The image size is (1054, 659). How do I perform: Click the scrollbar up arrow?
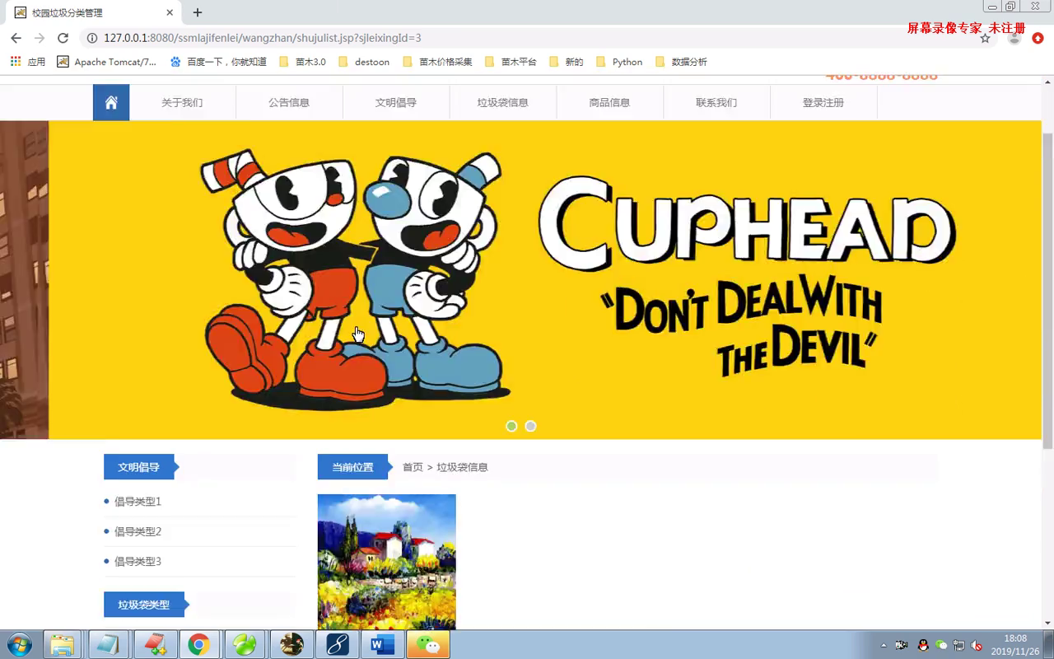(1047, 82)
